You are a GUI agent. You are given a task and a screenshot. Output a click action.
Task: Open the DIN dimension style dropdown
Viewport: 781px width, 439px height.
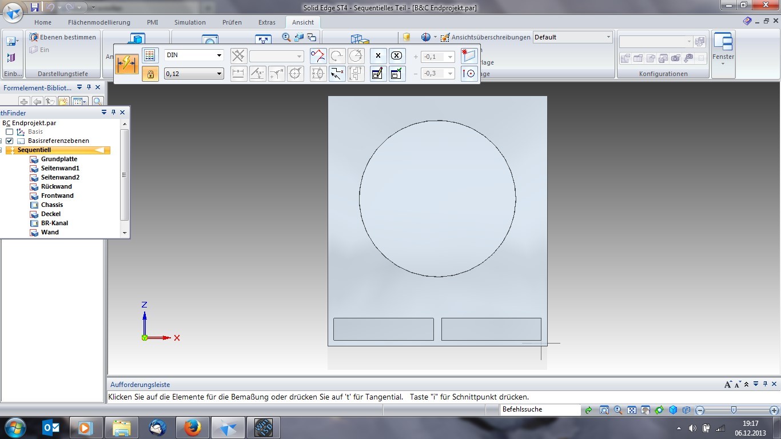[219, 55]
